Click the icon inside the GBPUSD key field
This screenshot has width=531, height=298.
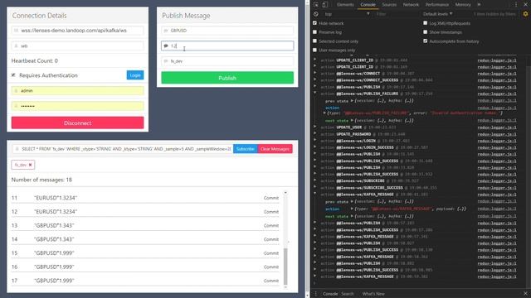pos(166,31)
